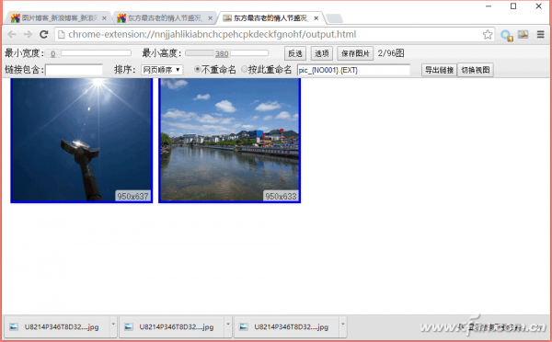Maximize the Chrome window
Screen dimensions: 552x342
(513, 6)
